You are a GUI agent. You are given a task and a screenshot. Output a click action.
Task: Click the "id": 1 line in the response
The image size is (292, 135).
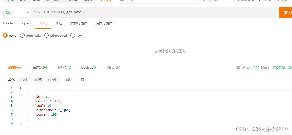42,97
